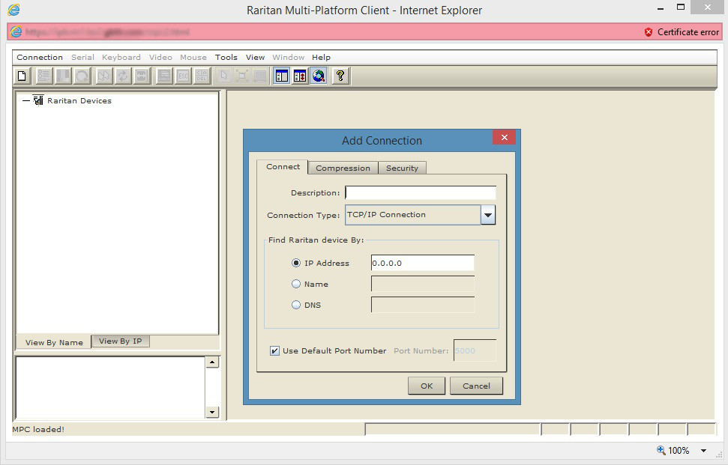Open the View menu
728x465 pixels.
(255, 57)
